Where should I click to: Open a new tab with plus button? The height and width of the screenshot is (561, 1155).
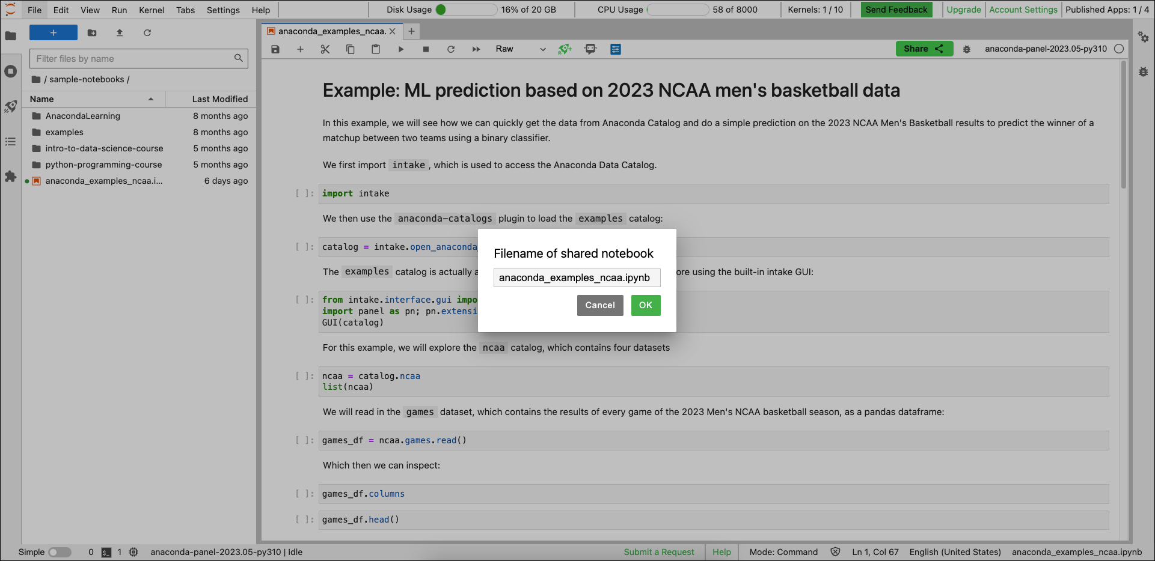(x=411, y=31)
